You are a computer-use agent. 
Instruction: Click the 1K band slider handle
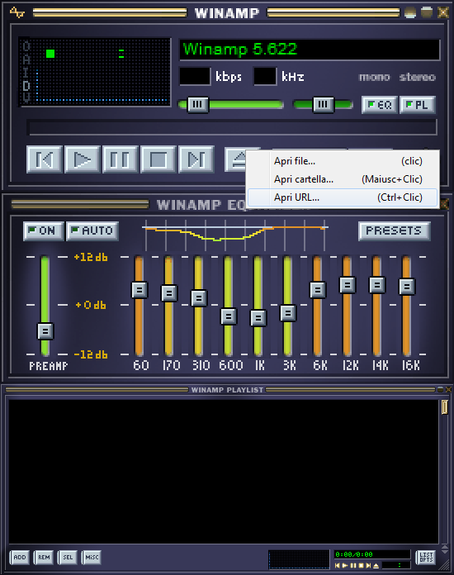point(258,317)
